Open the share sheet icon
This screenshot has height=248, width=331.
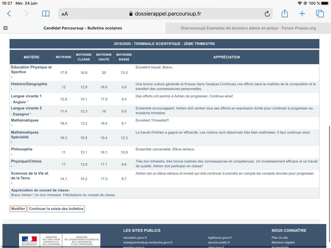point(285,13)
